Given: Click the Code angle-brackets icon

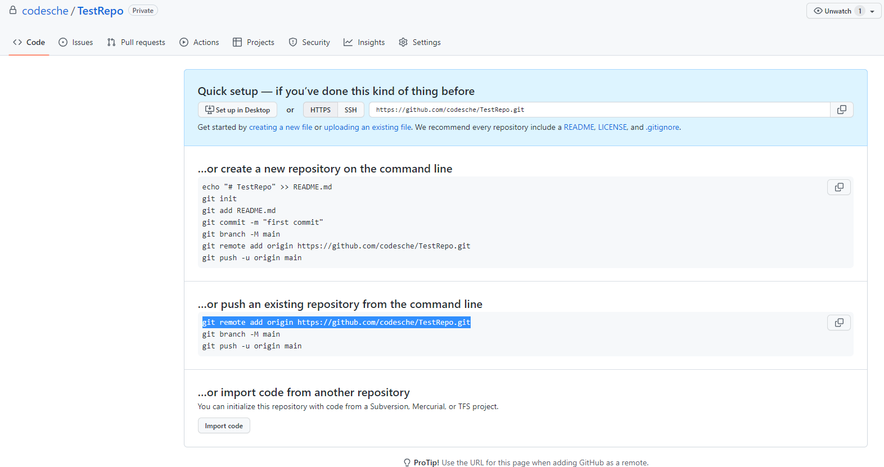Looking at the screenshot, I should 17,42.
